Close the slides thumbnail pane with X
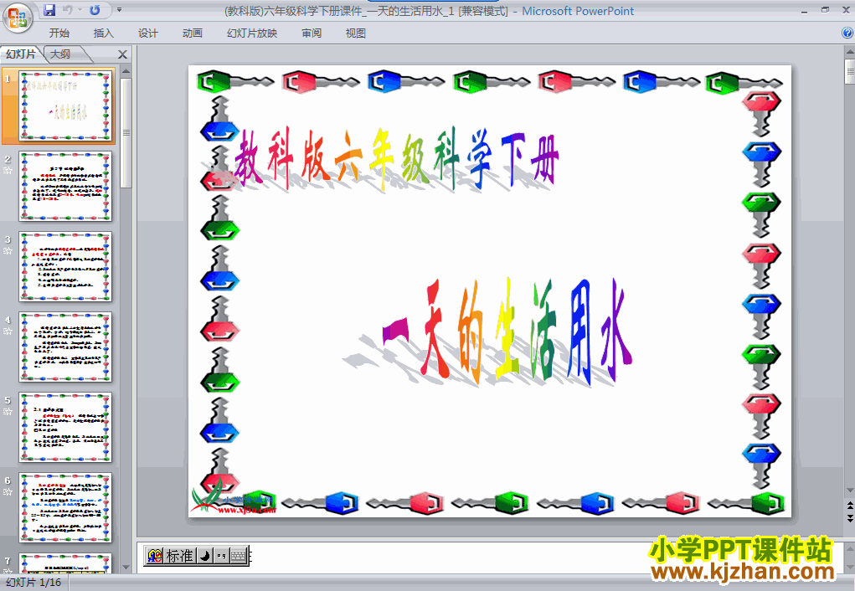The image size is (855, 591). tap(123, 54)
